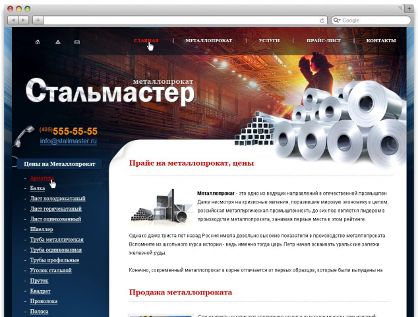Open Труба оцинкованная link
418x317 pixels.
56,250
